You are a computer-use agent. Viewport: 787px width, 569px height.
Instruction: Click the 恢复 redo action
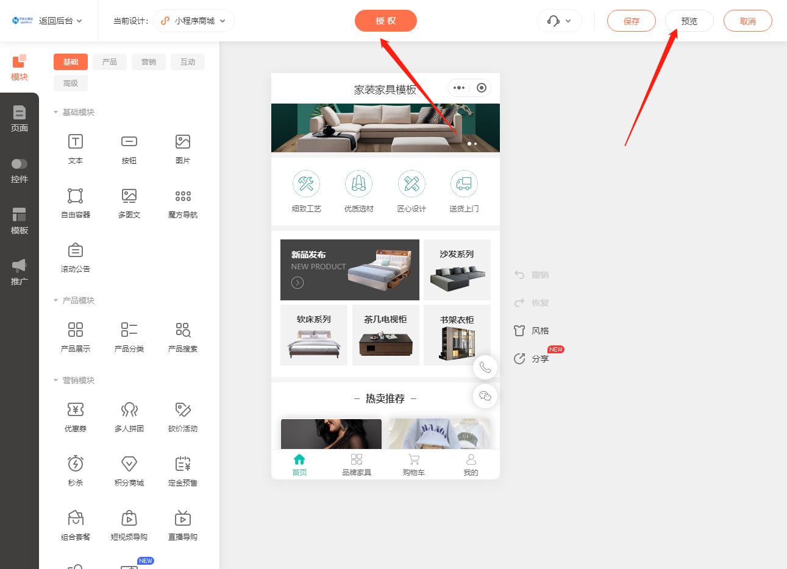click(x=532, y=303)
